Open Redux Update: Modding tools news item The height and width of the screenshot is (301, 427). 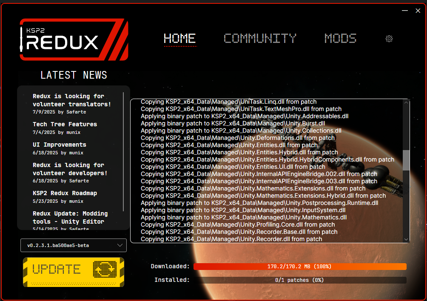coord(70,217)
